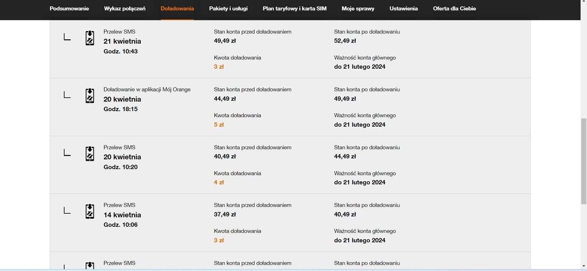Click the corner marker left of 14 kwietnia row
The width and height of the screenshot is (587, 271).
click(67, 211)
